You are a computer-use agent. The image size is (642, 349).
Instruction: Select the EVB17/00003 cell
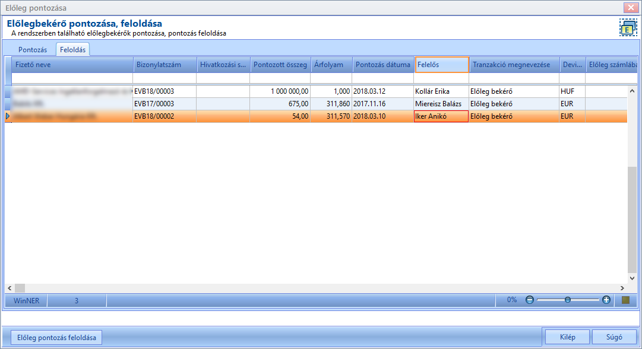pyautogui.click(x=165, y=104)
